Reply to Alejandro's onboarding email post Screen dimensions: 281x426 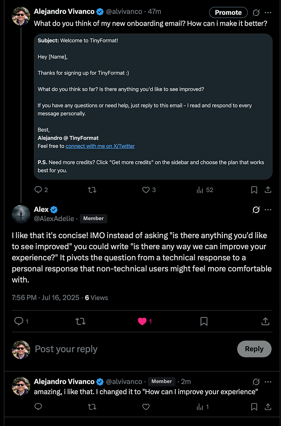tap(38, 190)
